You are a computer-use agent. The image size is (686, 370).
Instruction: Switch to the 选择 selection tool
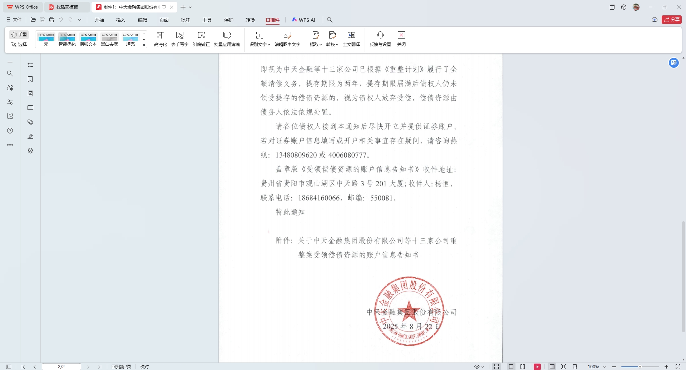pos(19,44)
